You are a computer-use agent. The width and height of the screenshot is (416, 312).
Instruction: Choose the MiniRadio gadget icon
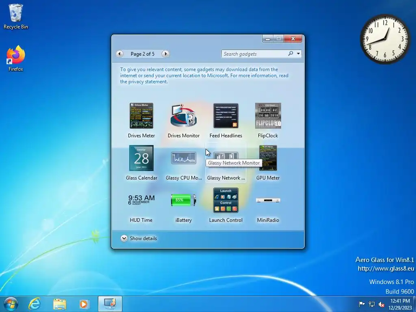[268, 200]
